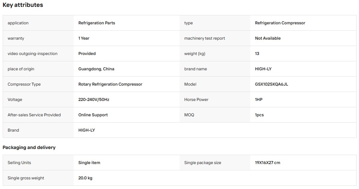Viewport: 359px width, 189px height.
Task: Click the Compressor Type label cell
Action: [38, 84]
